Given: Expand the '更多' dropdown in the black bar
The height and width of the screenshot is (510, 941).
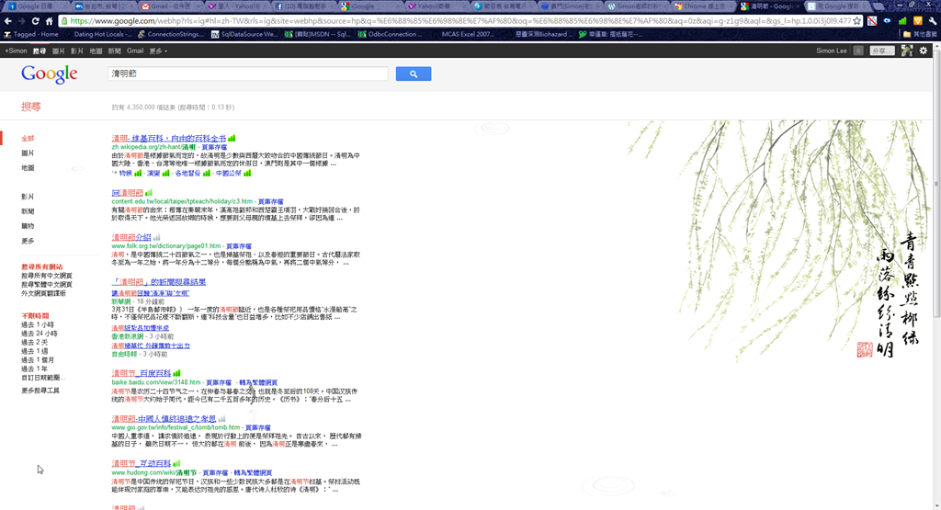Looking at the screenshot, I should [158, 51].
